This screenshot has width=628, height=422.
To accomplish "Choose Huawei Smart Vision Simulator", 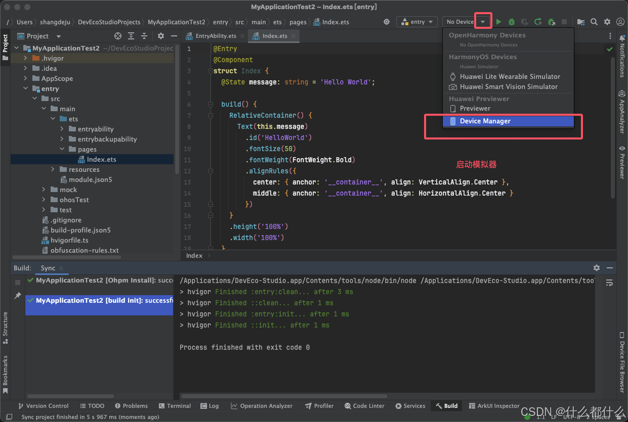I will pos(508,86).
